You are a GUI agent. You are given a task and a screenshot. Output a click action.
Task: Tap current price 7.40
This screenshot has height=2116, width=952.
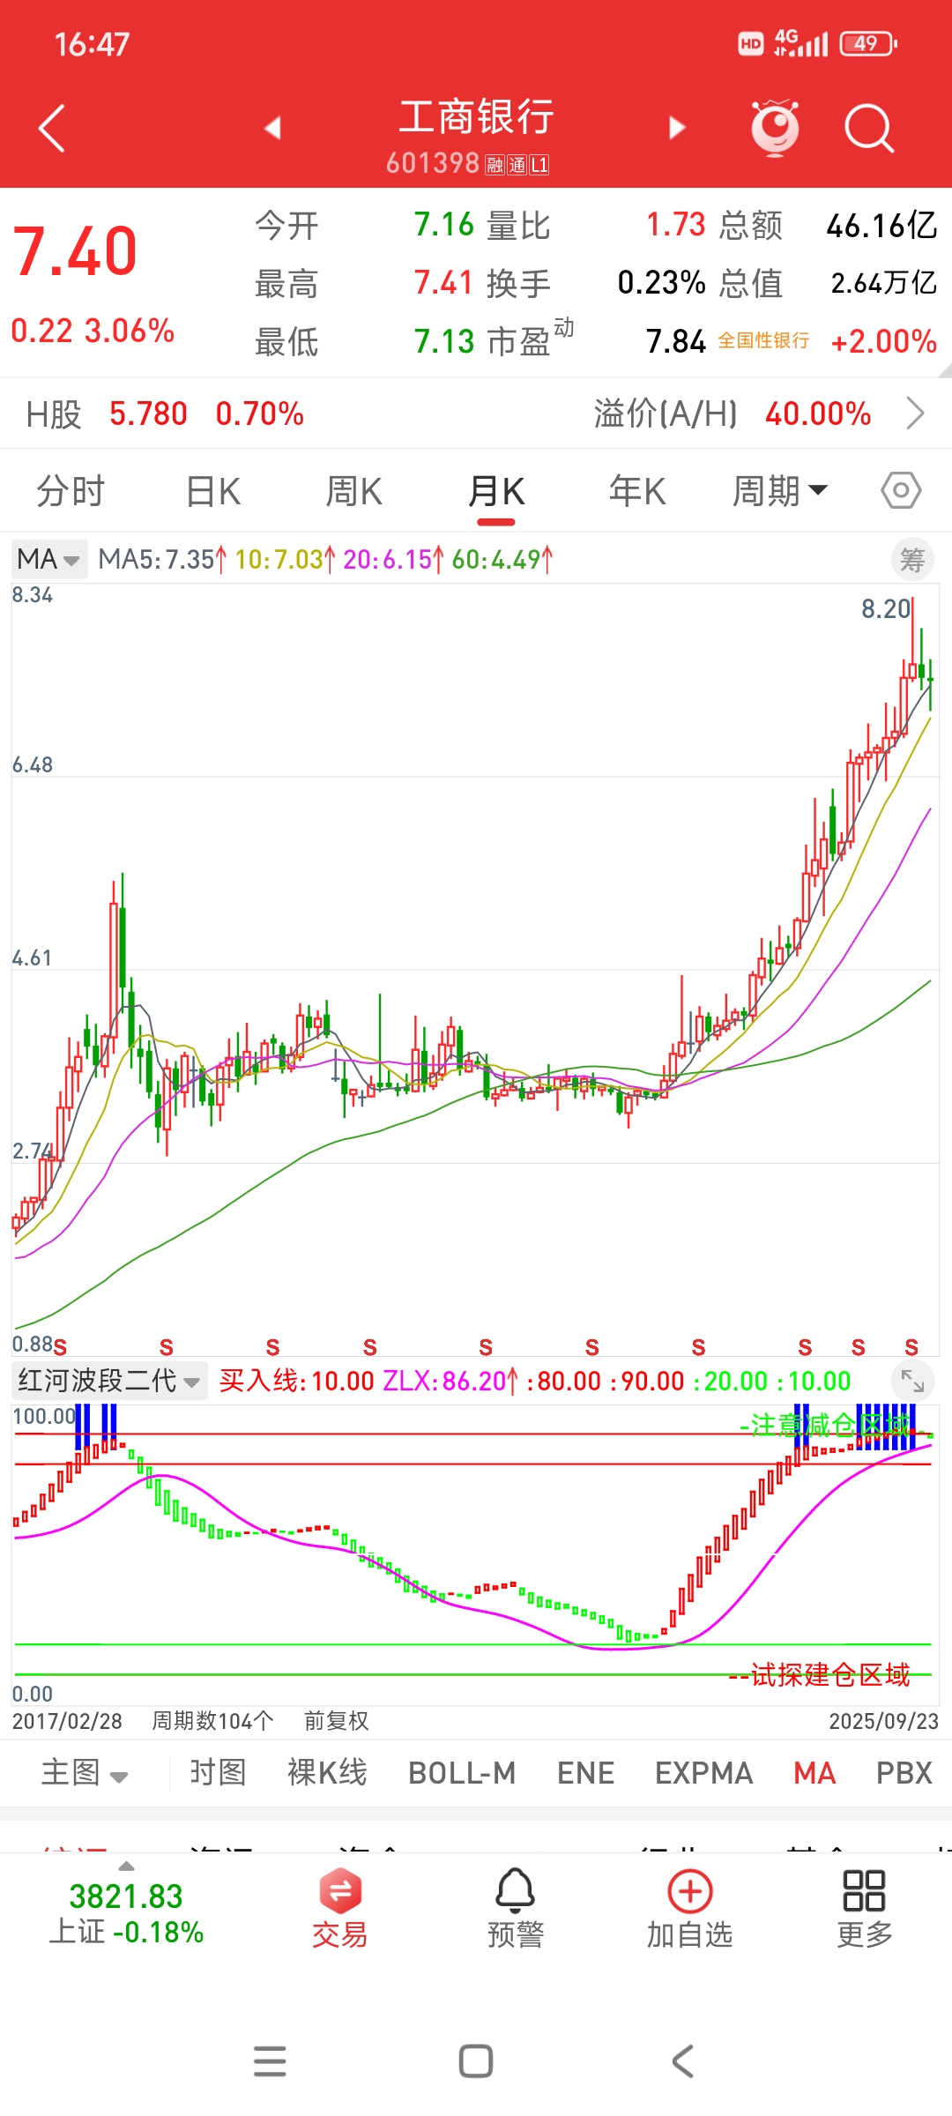pos(75,252)
